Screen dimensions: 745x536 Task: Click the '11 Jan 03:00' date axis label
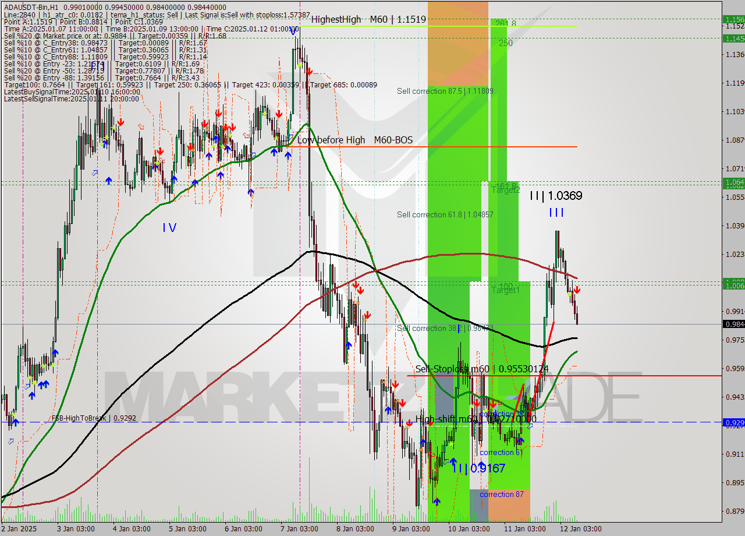524,529
